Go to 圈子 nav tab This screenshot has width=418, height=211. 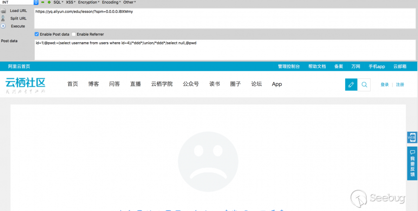pyautogui.click(x=235, y=84)
